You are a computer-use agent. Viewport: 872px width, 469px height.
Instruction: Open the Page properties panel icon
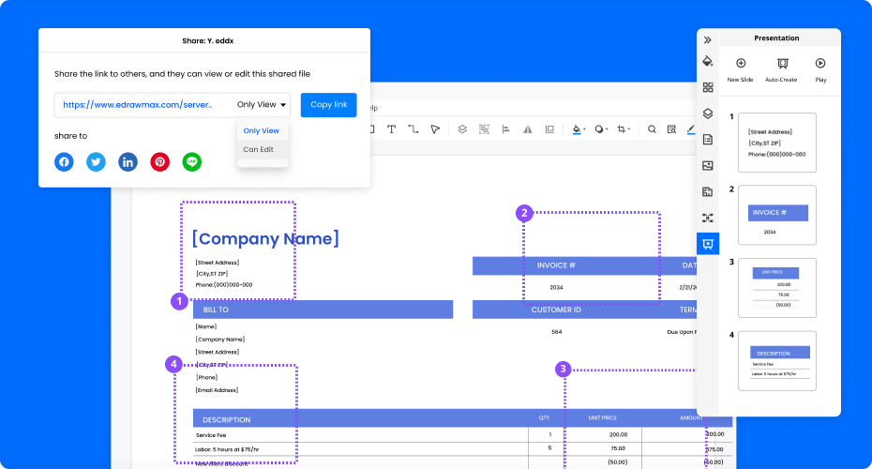coord(707,140)
